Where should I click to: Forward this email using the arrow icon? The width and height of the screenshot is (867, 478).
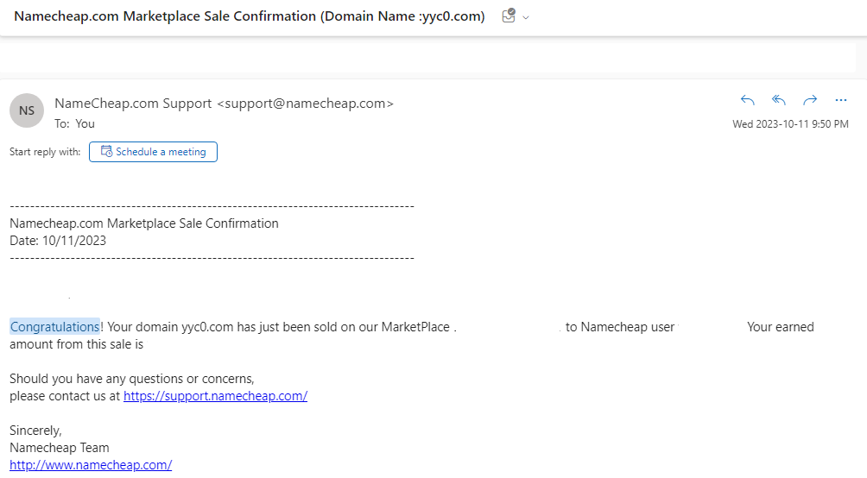point(810,100)
